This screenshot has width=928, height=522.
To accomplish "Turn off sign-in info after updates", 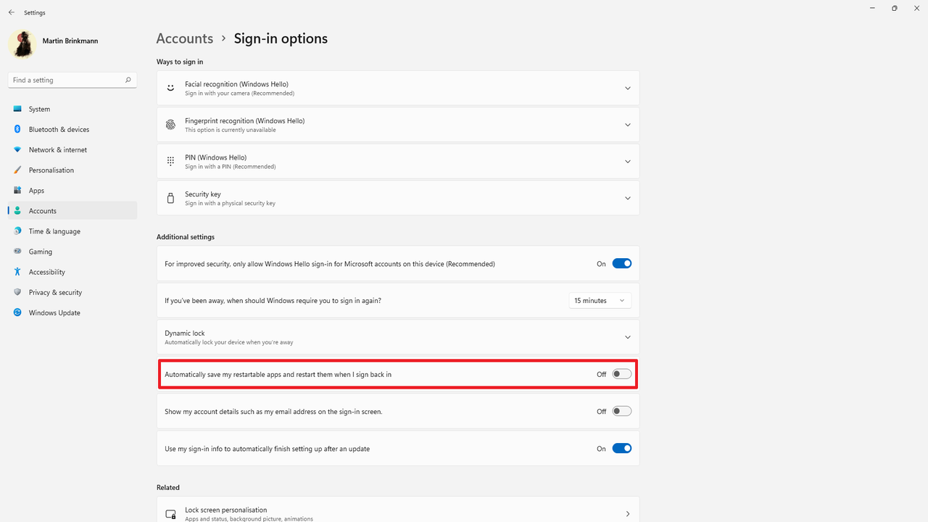I will tap(621, 448).
